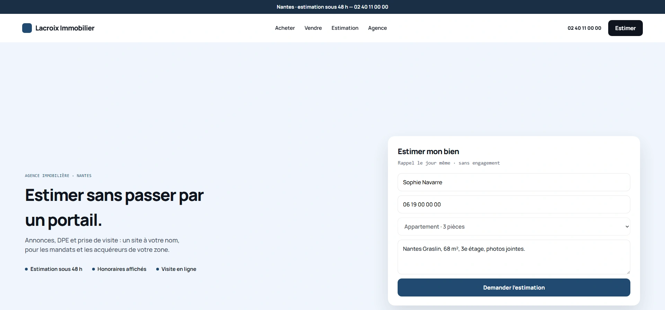This screenshot has height=310, width=665.
Task: Click the Estimer sans passer par un portail headline
Action: (x=114, y=207)
